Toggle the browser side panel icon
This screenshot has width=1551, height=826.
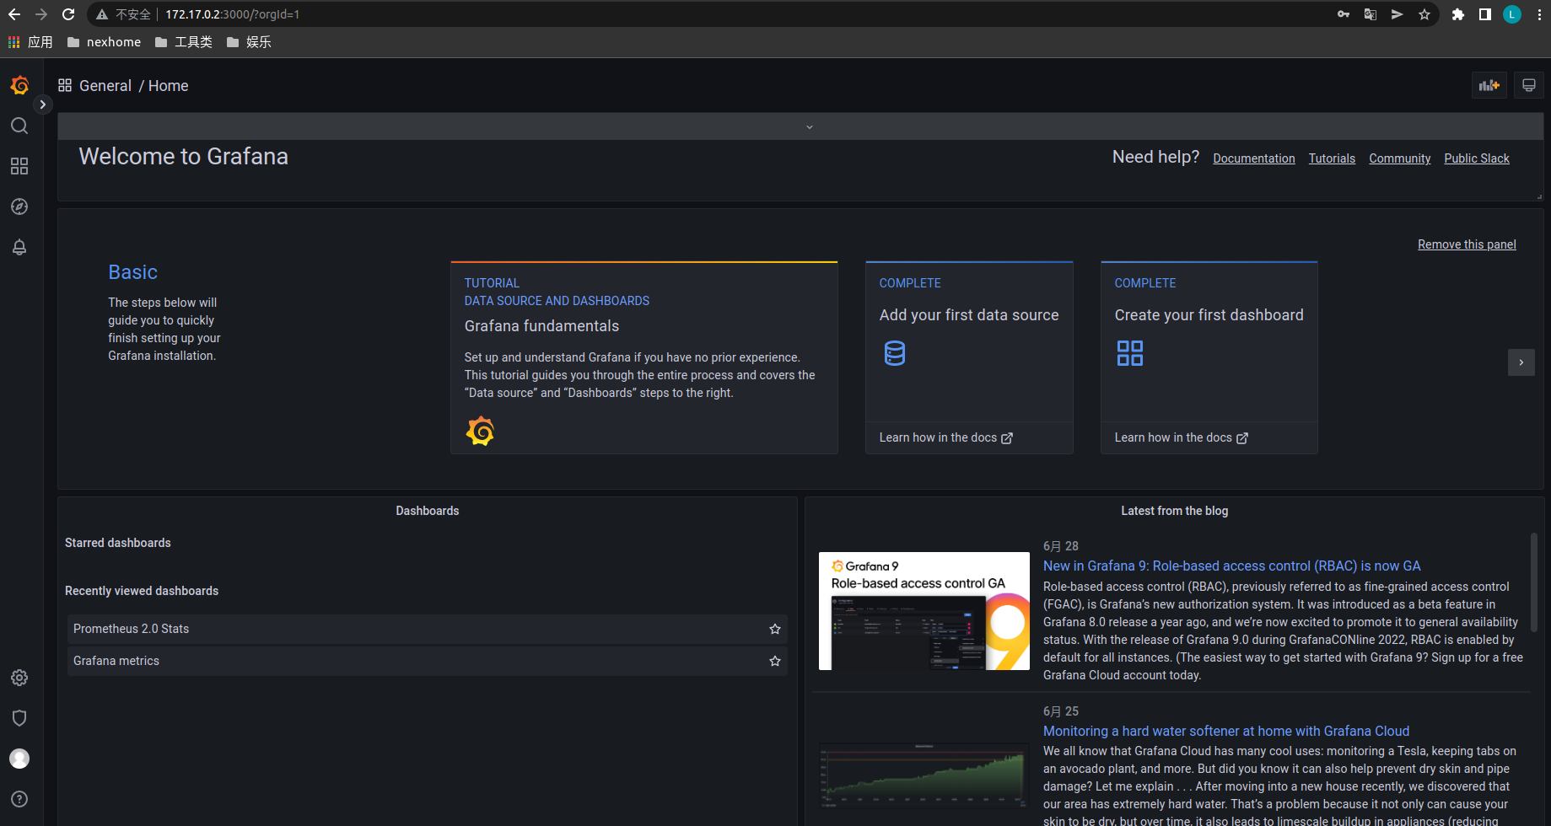pyautogui.click(x=1485, y=14)
